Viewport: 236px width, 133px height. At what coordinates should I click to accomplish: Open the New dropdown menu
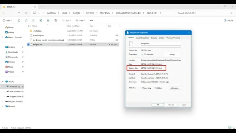click(7, 20)
